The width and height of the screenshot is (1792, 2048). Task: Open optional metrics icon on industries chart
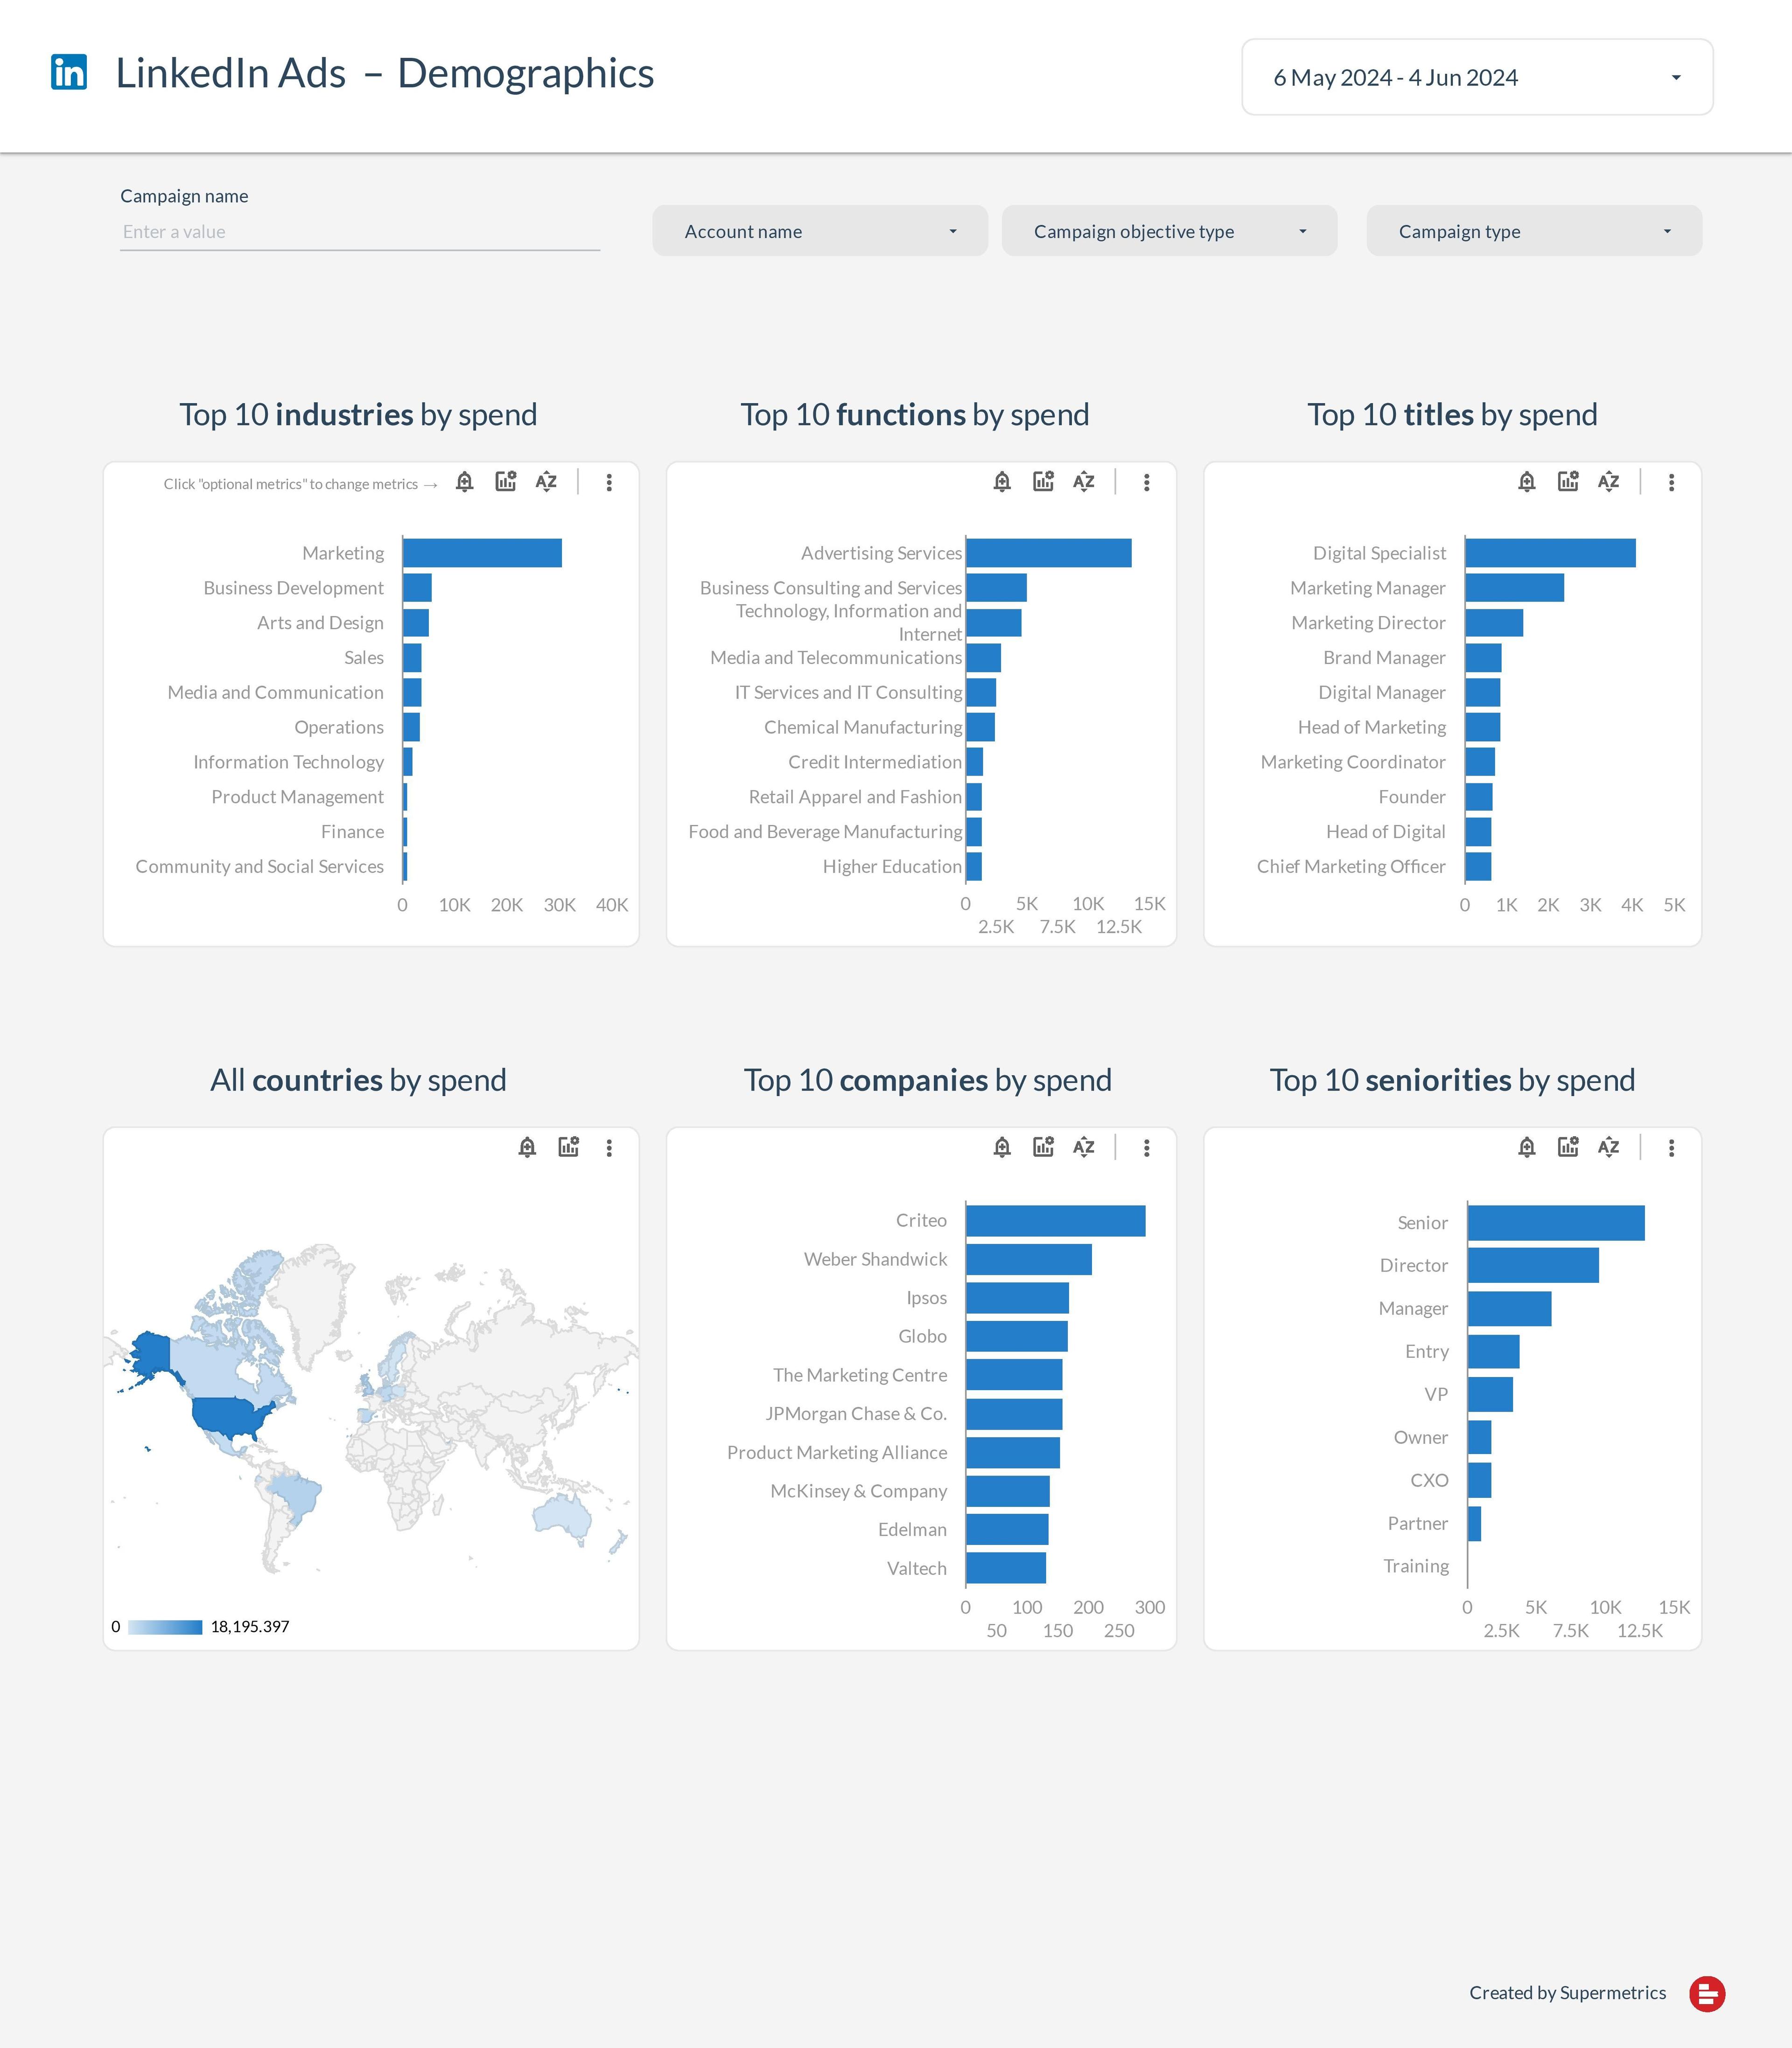point(506,482)
